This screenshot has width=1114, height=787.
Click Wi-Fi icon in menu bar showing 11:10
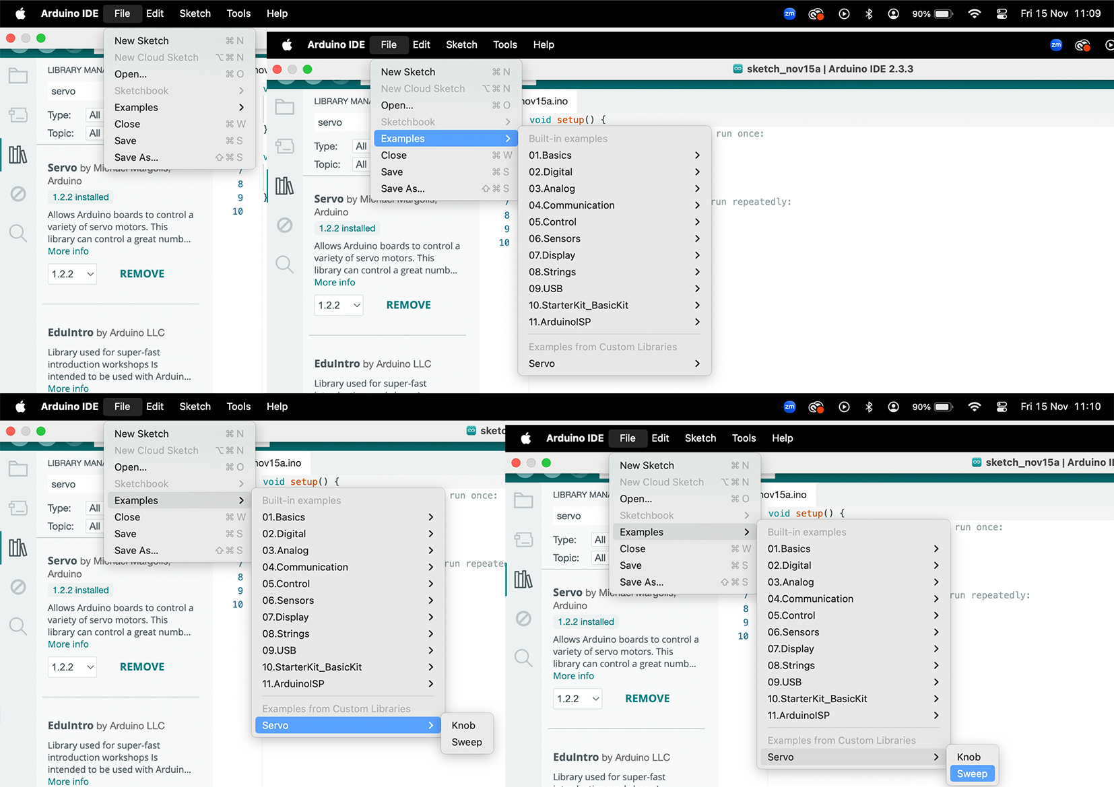pos(974,407)
